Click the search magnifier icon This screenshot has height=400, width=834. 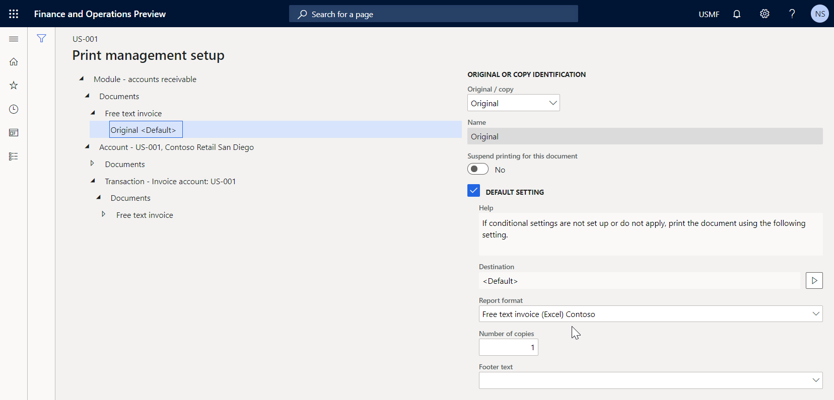click(x=302, y=14)
